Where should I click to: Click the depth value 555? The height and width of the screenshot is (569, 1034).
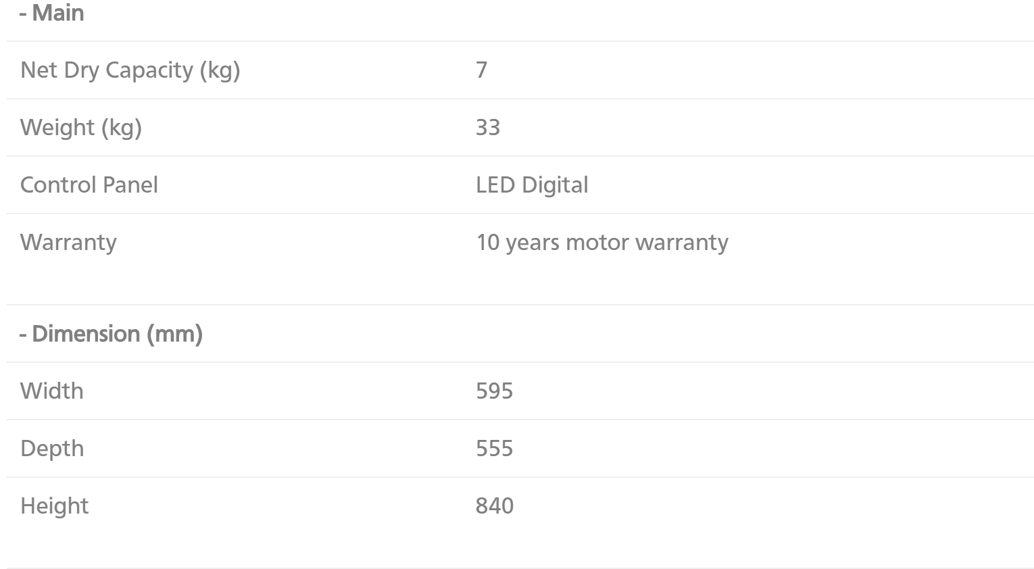coord(495,448)
